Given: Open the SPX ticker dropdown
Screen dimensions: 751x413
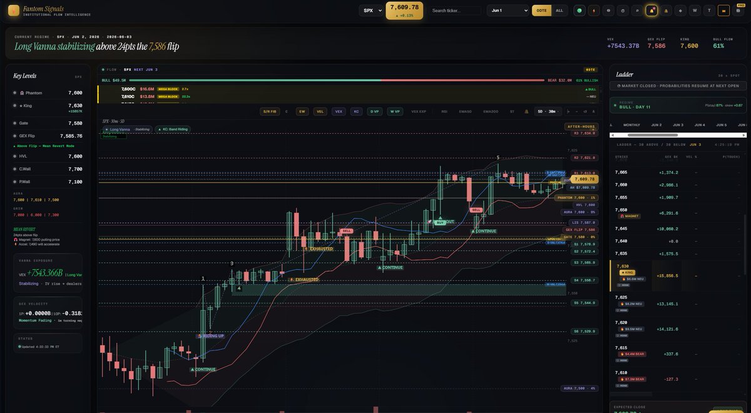Looking at the screenshot, I should [371, 11].
